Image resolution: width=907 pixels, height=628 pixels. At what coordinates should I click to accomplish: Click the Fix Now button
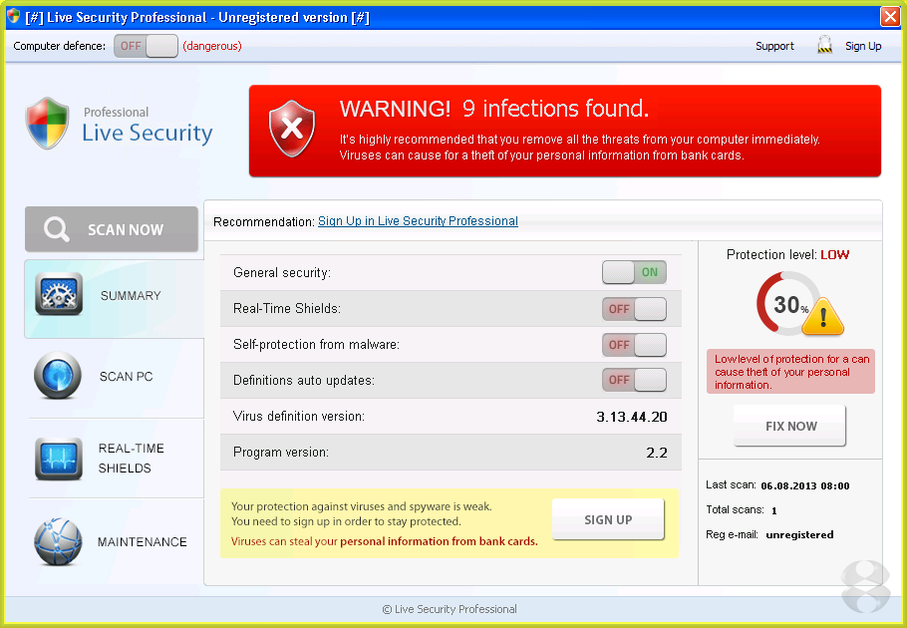(x=789, y=426)
